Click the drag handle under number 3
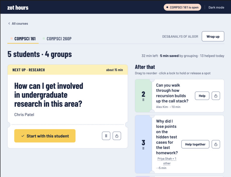231x177 pixels. (x=143, y=148)
